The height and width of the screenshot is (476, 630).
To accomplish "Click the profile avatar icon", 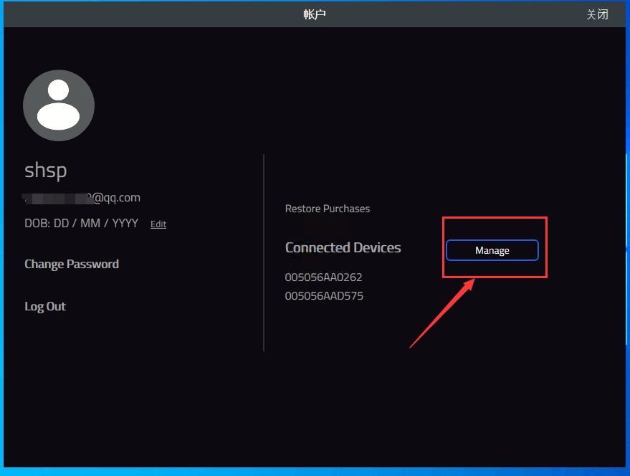I will click(59, 105).
